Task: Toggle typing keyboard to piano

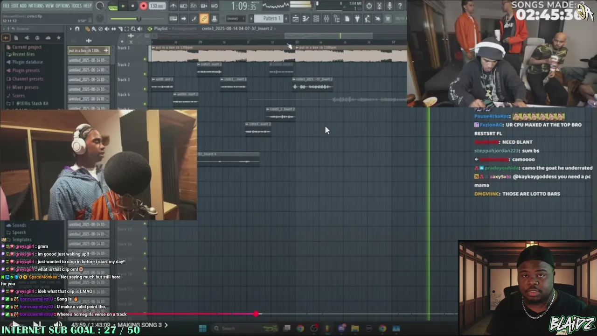Action: [x=173, y=19]
